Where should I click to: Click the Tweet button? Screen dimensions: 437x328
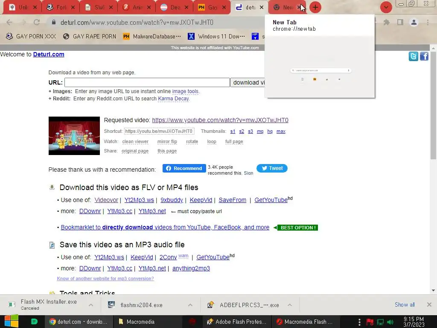272,168
